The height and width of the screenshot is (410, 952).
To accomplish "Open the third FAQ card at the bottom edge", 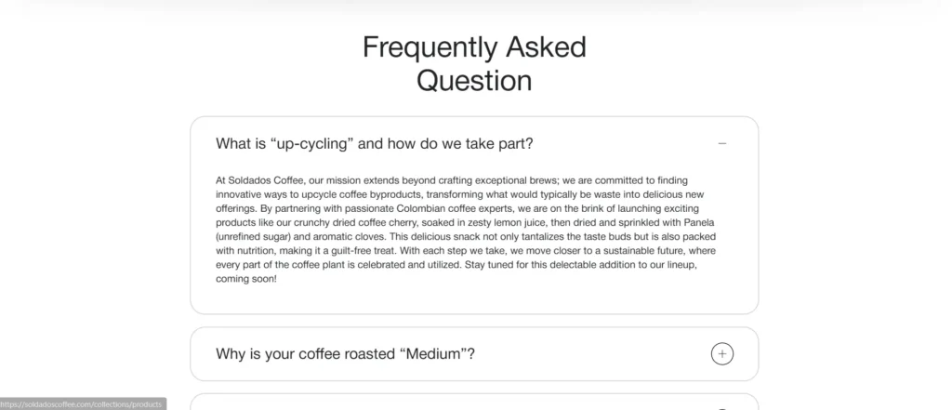I will 474,403.
